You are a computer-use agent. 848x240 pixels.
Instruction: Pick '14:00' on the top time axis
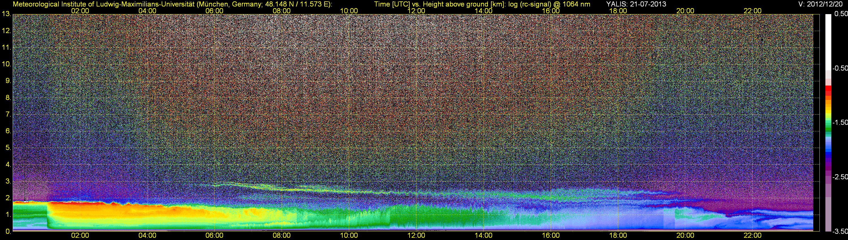click(x=484, y=11)
